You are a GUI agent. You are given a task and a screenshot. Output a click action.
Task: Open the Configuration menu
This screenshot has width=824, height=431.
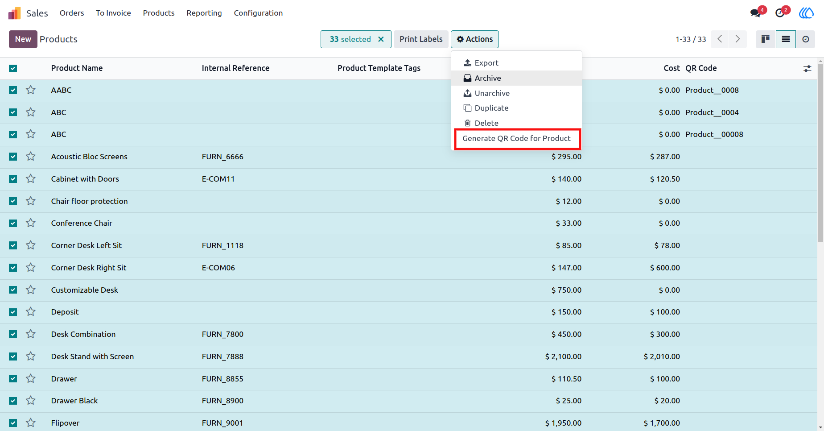pyautogui.click(x=258, y=13)
